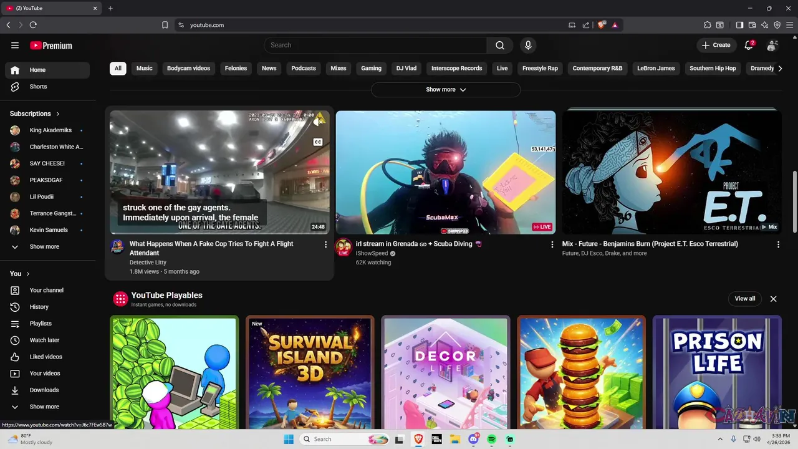Expand Subscriptions section header
The height and width of the screenshot is (449, 798).
[x=35, y=113]
